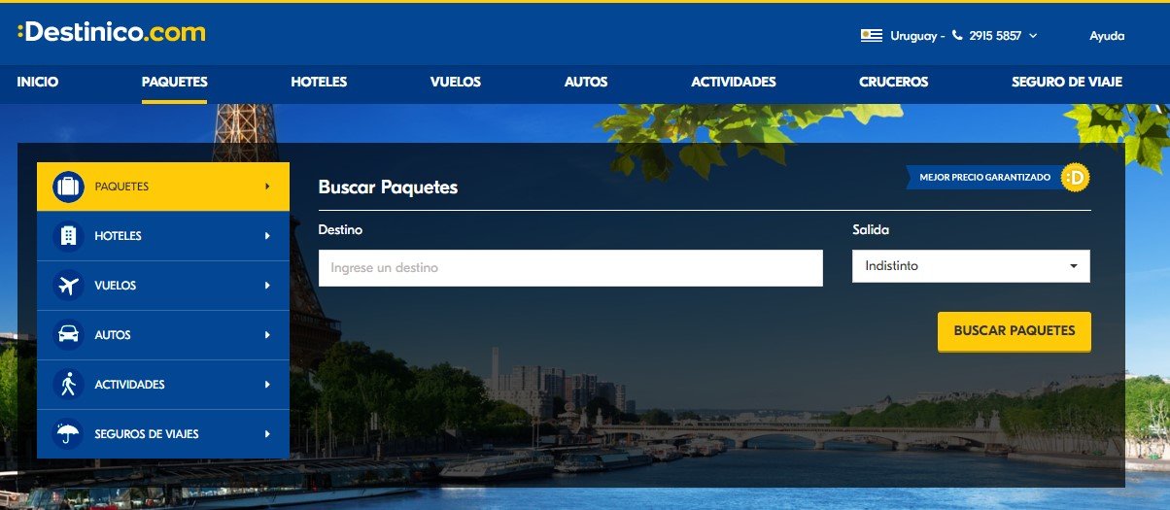Click the BUSCAR PAQUETES button
1170x510 pixels.
click(x=1015, y=331)
